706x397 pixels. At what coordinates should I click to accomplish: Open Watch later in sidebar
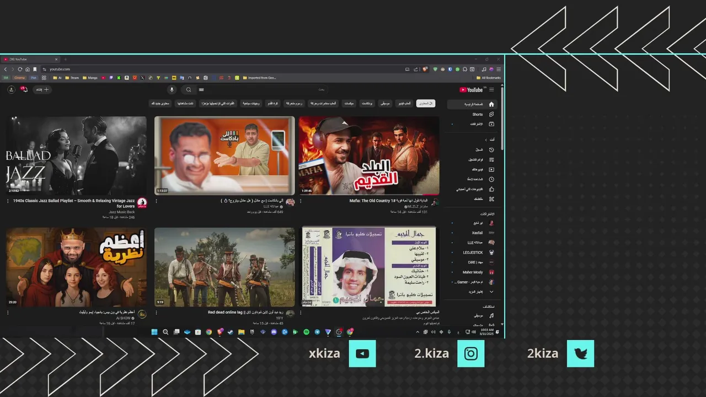(472, 179)
